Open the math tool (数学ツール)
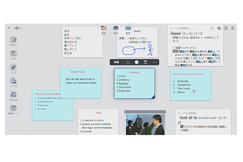Image resolution: width=243 pixels, height=162 pixels. click(x=13, y=109)
